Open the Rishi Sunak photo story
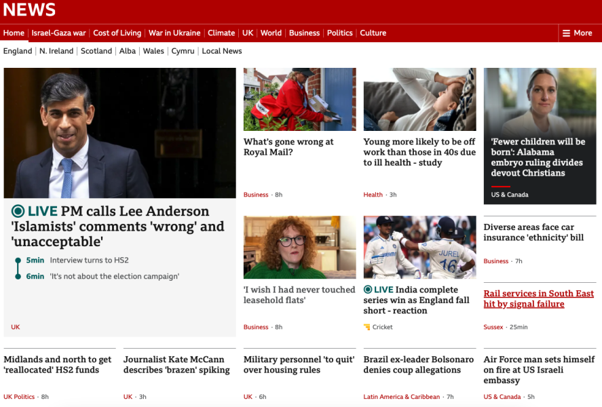Viewport: 602px width, 407px height. [119, 132]
